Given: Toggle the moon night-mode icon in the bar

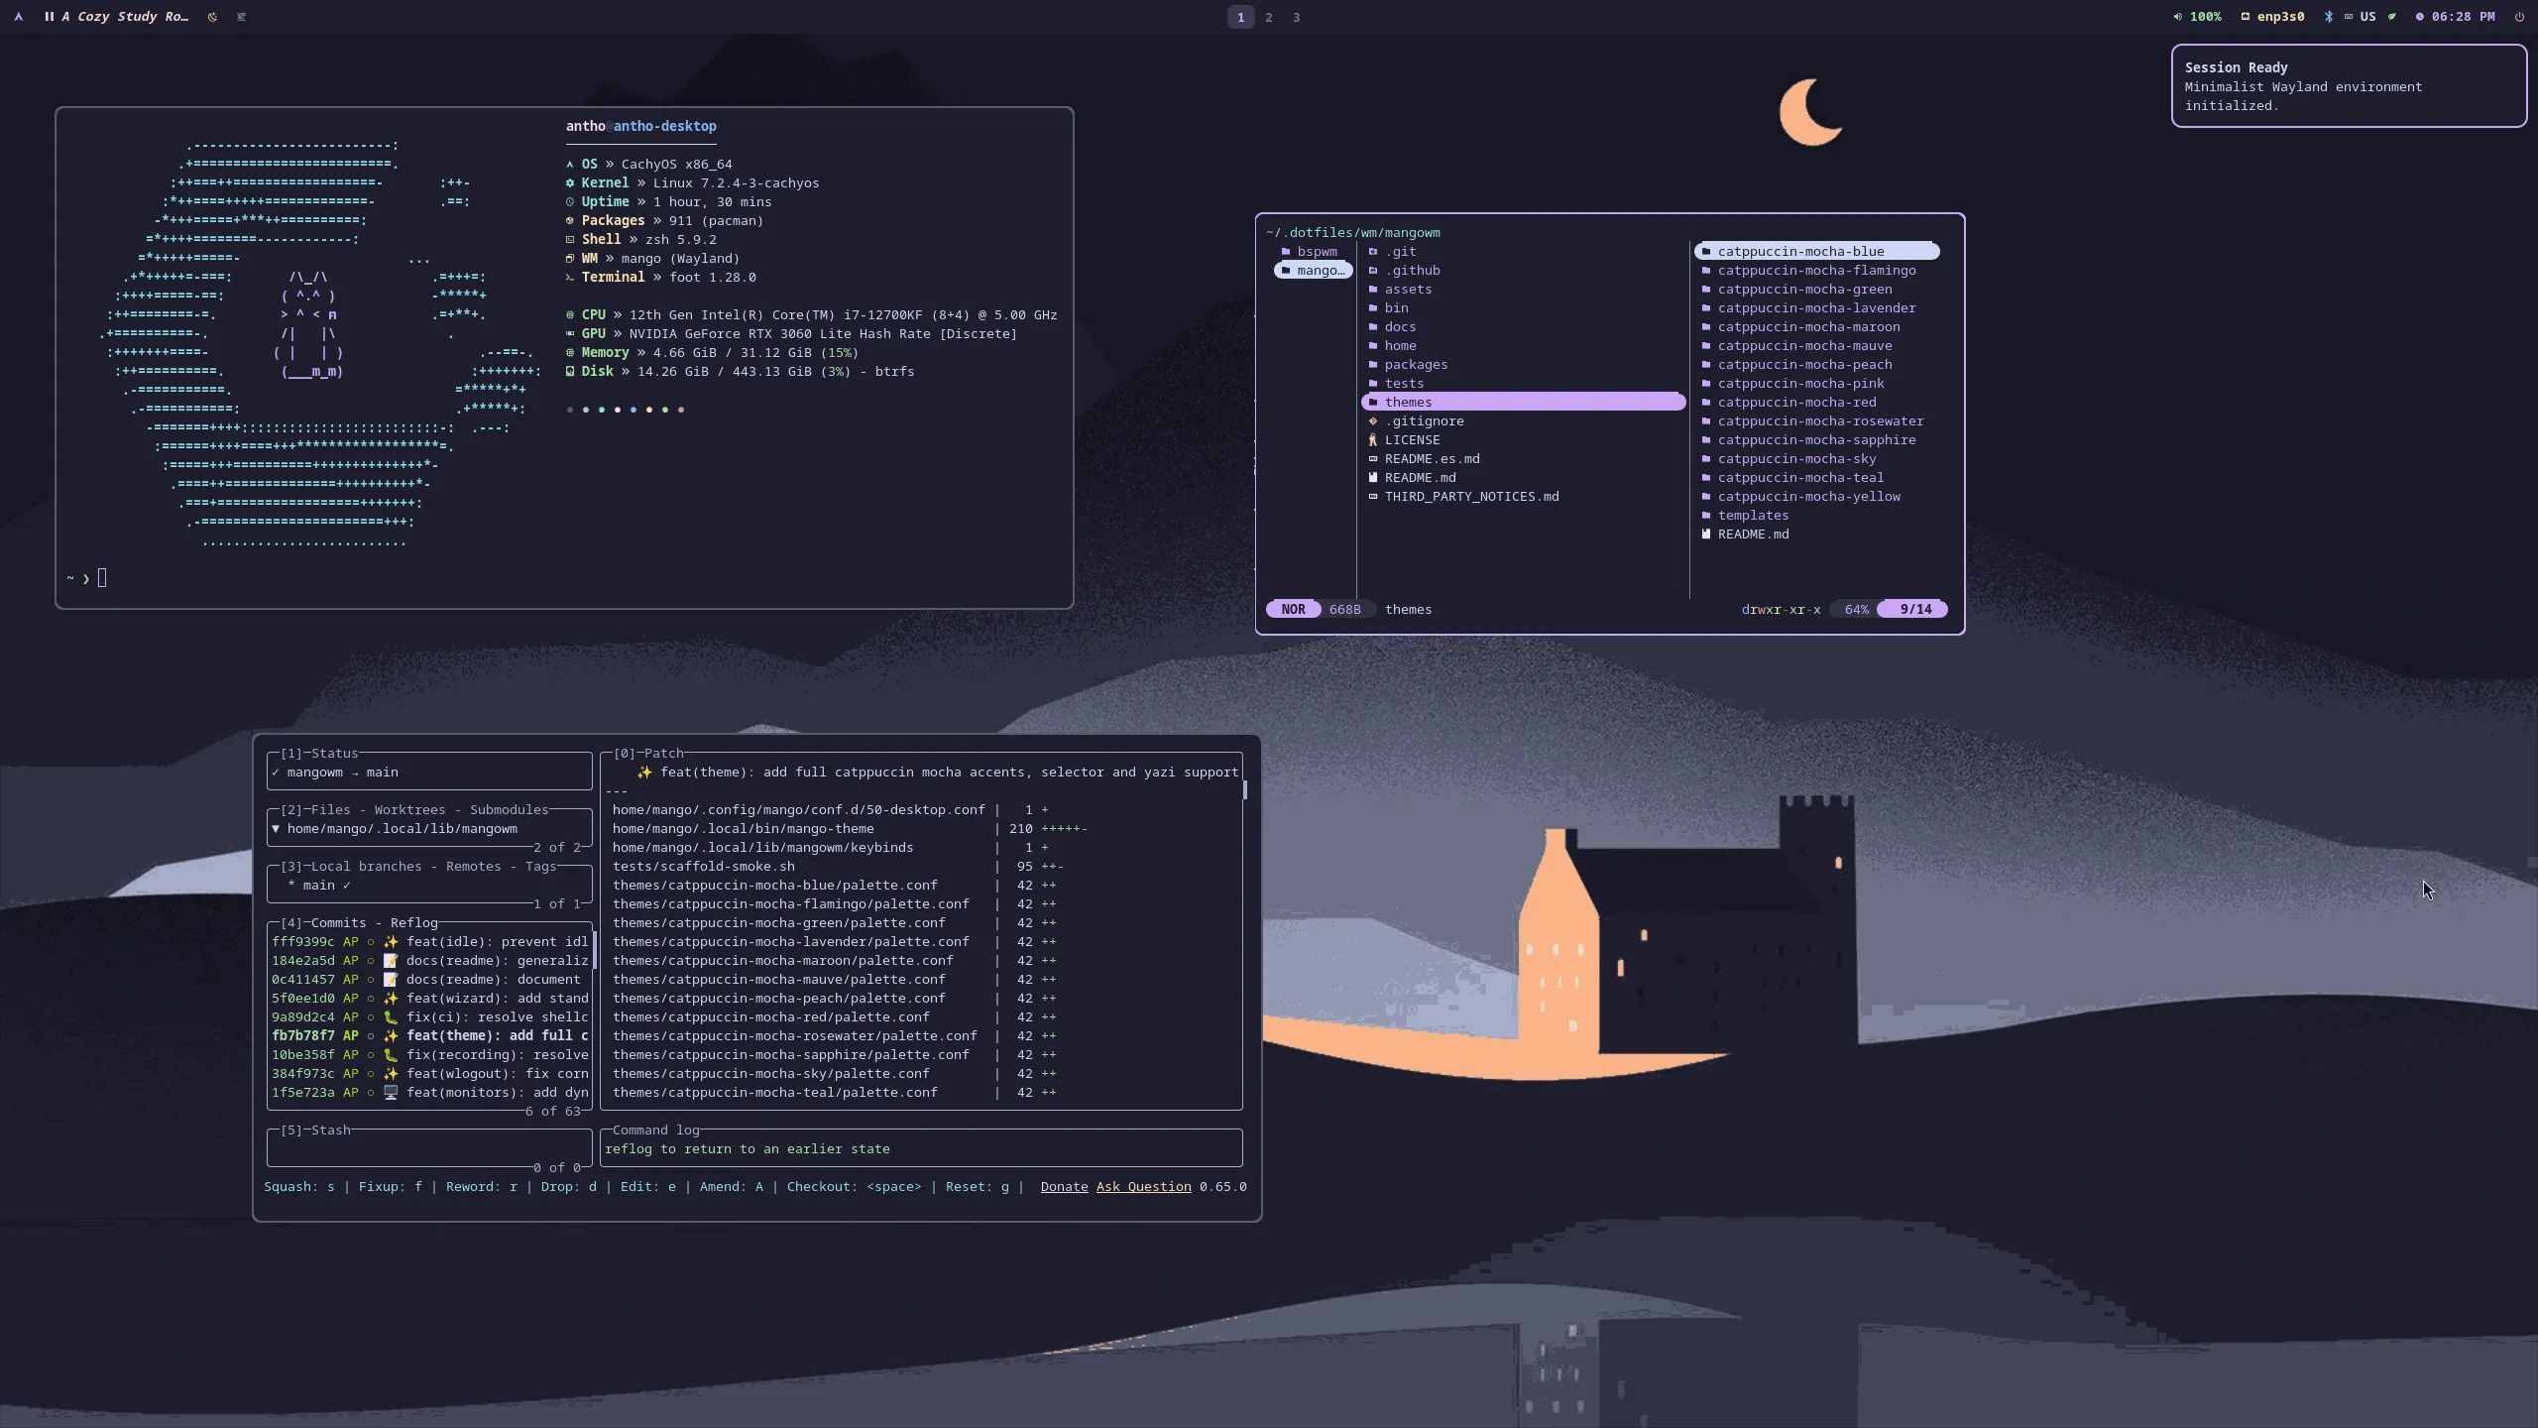Looking at the screenshot, I should point(212,17).
